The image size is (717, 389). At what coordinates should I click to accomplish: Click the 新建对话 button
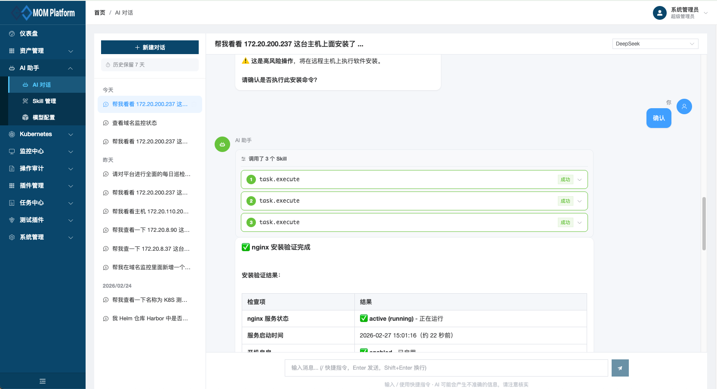(x=150, y=47)
